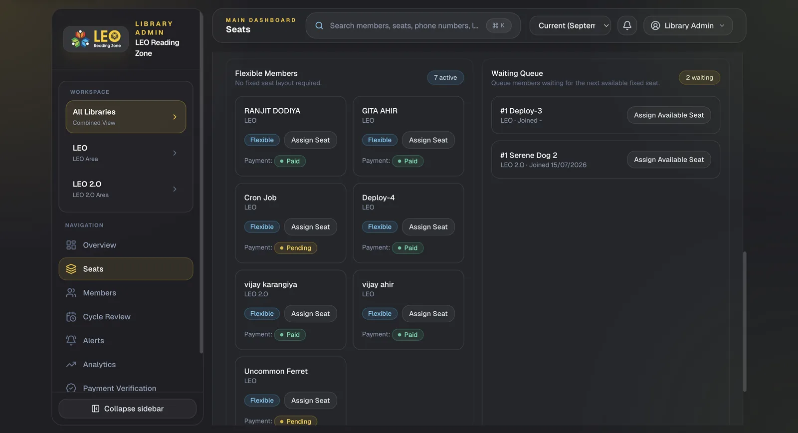The image size is (798, 433).
Task: Expand the LEO Area workspace chevron
Action: 175,153
